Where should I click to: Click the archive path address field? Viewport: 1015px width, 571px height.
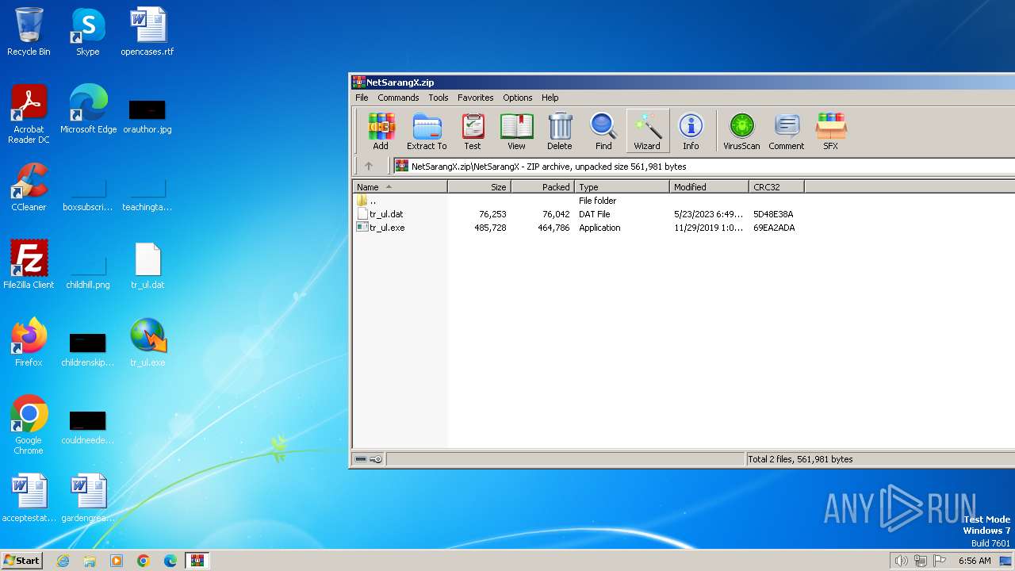(x=704, y=167)
